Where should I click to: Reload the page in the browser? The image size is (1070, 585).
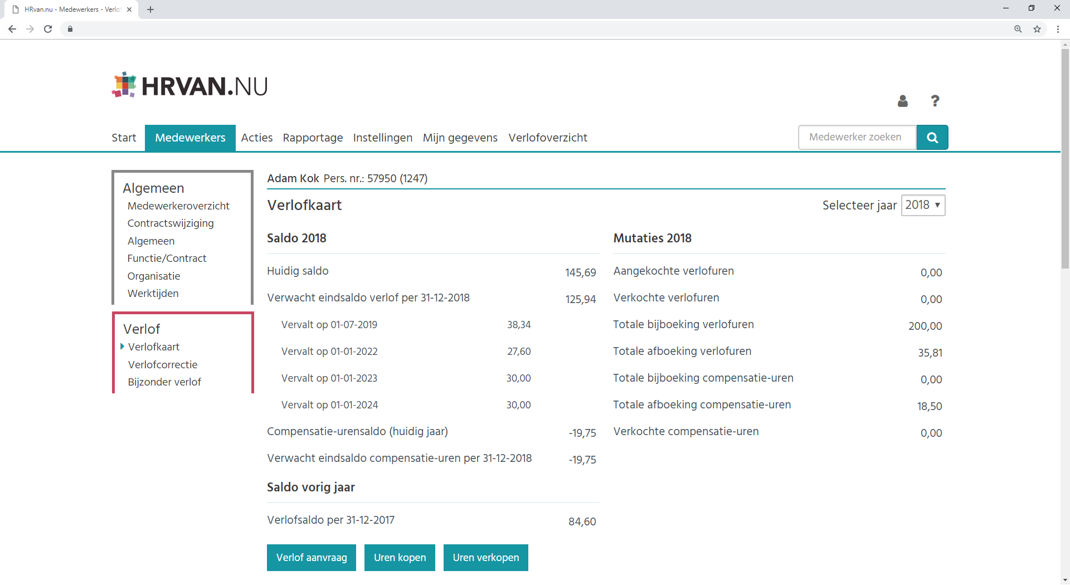click(48, 29)
